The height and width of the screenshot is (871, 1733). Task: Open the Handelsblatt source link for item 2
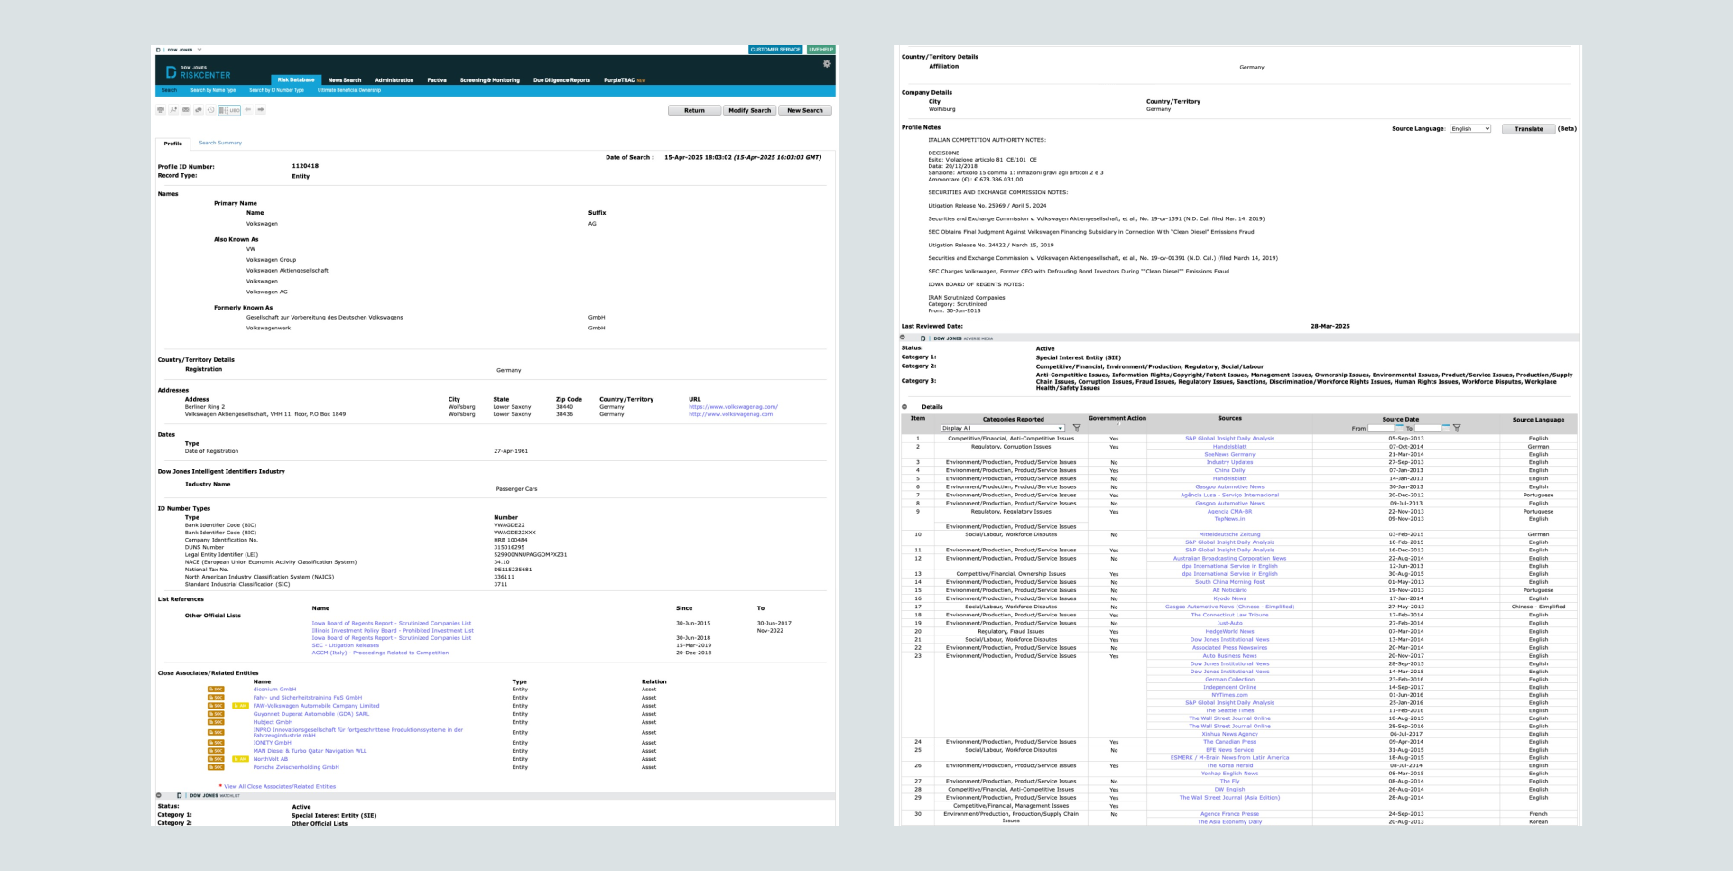[x=1229, y=447]
